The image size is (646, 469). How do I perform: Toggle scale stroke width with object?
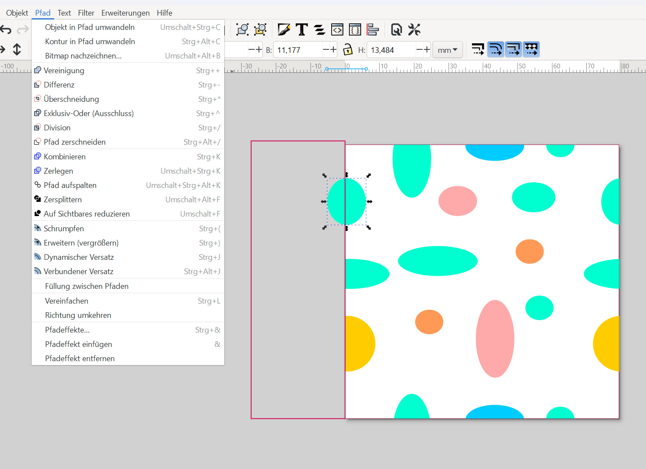click(478, 49)
